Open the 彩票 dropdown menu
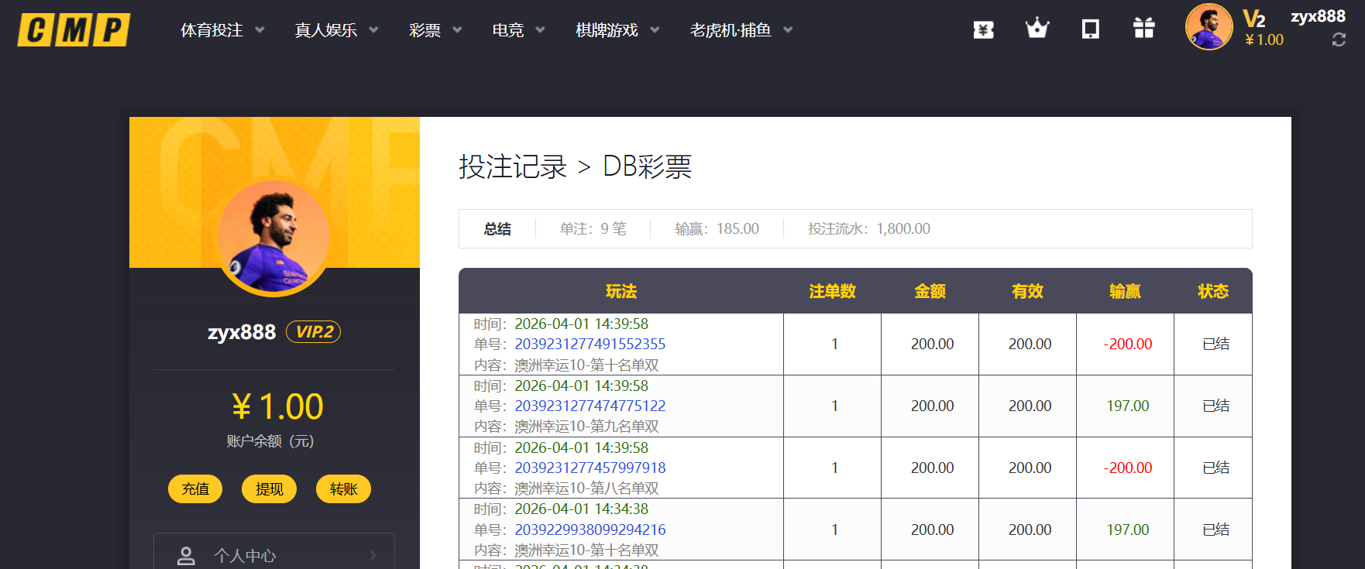 click(435, 30)
